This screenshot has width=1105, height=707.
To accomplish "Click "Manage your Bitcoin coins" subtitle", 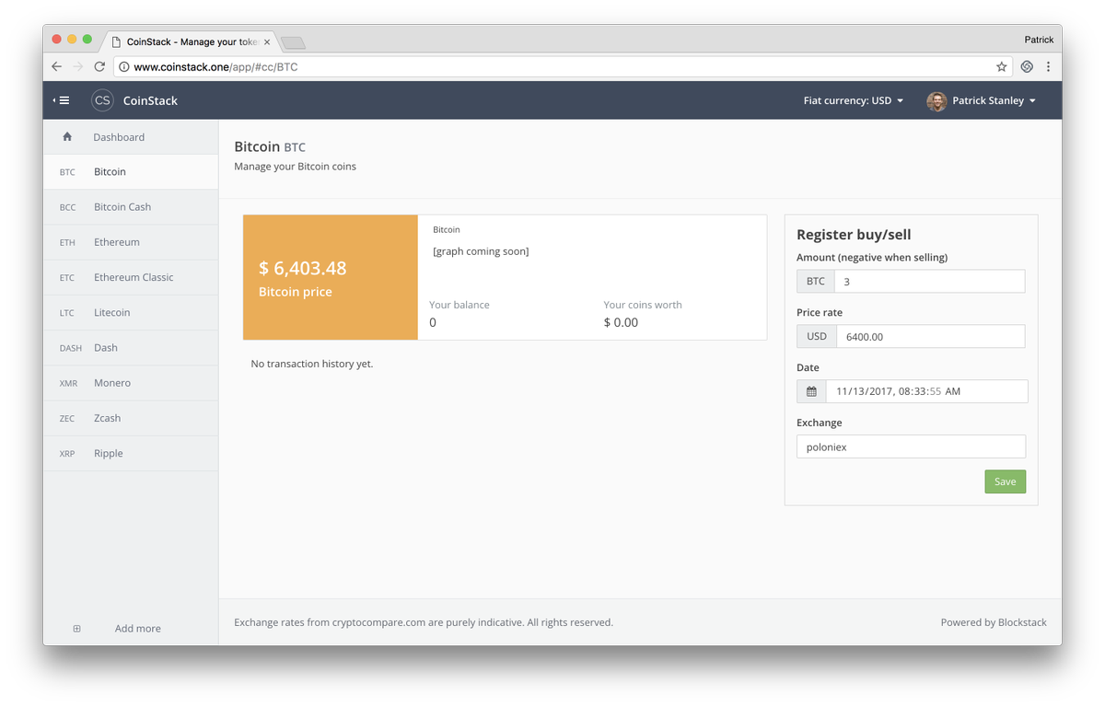I will click(295, 167).
